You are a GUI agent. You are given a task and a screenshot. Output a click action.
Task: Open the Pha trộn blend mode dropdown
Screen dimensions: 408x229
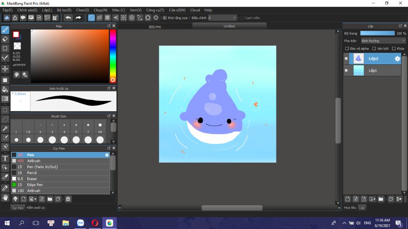pos(383,41)
